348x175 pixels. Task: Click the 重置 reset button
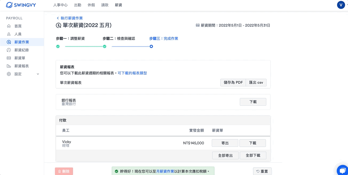point(262,171)
